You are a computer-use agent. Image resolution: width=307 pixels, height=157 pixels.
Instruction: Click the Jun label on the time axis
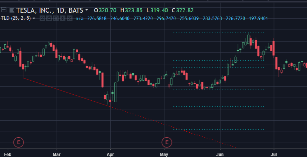click(220, 155)
